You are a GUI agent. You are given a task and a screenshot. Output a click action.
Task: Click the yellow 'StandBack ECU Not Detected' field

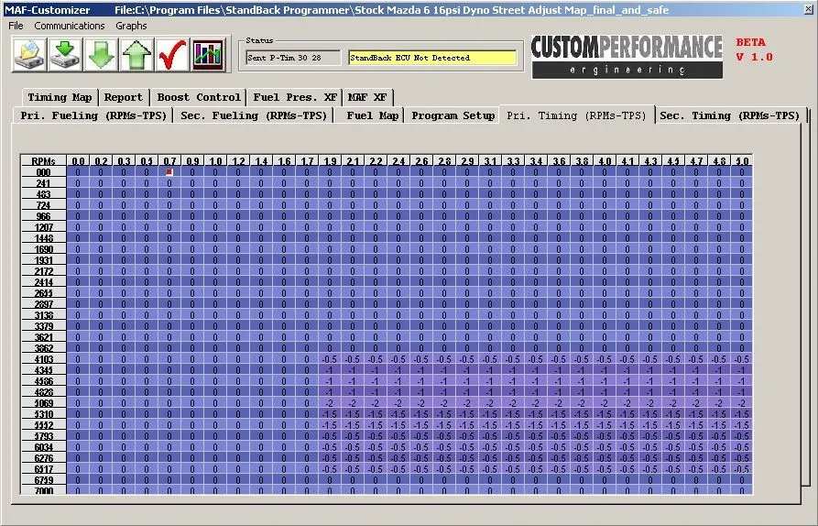click(431, 58)
